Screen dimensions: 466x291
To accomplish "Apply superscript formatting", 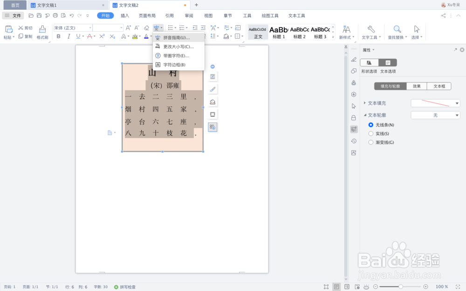I will [x=102, y=36].
